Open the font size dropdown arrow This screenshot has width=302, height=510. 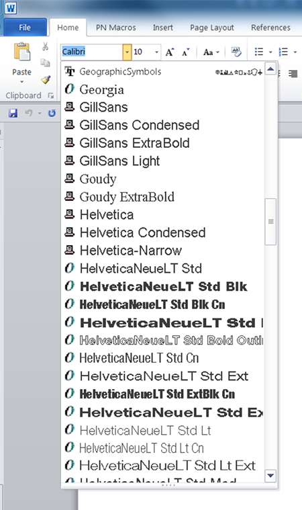[156, 52]
